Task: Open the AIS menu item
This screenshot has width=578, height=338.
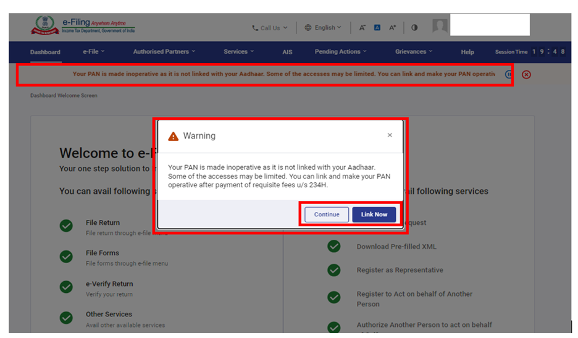Action: (x=287, y=52)
